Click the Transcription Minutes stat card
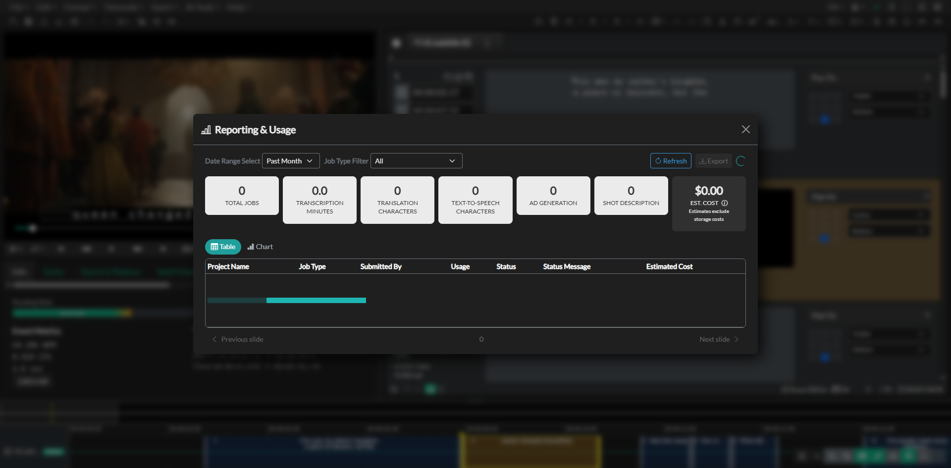Screen dimensions: 951x468 319,200
